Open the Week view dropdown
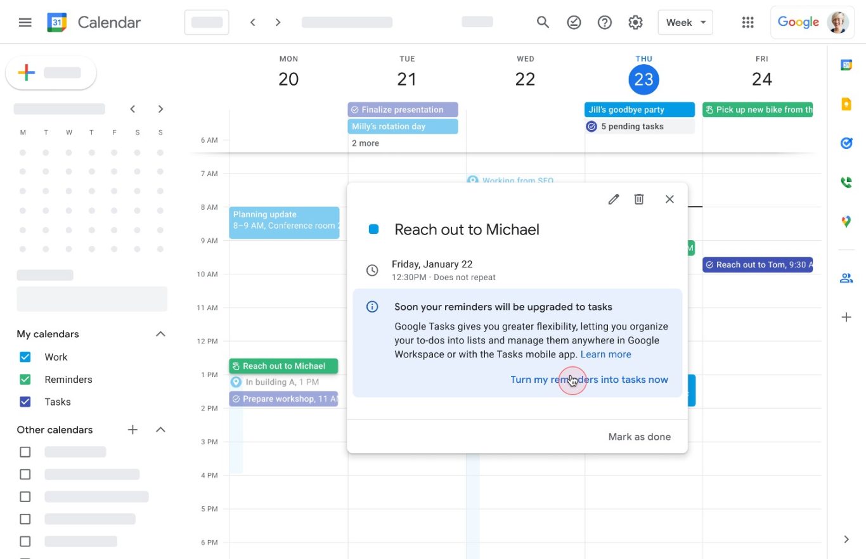 pos(685,22)
